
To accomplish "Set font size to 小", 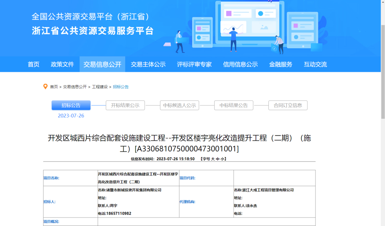I will (x=222, y=159).
